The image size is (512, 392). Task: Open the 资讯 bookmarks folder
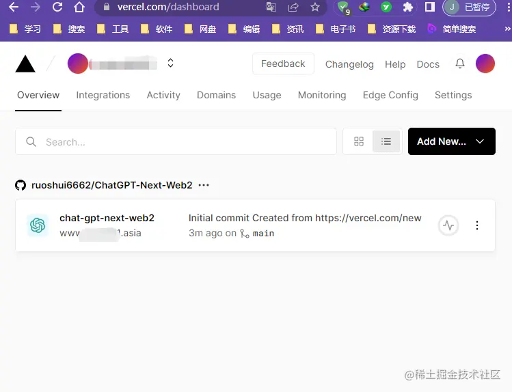pos(288,29)
